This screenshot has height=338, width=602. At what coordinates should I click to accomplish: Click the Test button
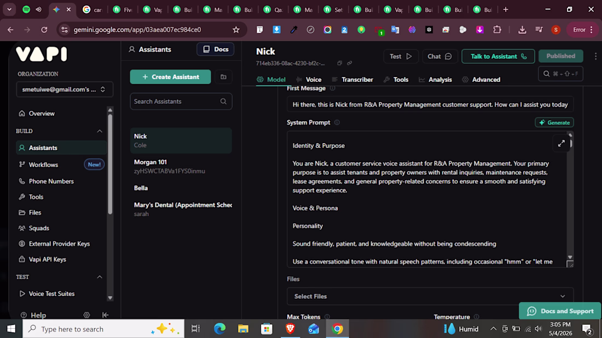[401, 56]
